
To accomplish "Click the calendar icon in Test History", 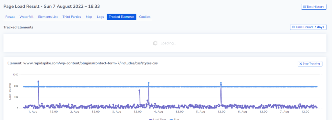I will click(x=304, y=7).
